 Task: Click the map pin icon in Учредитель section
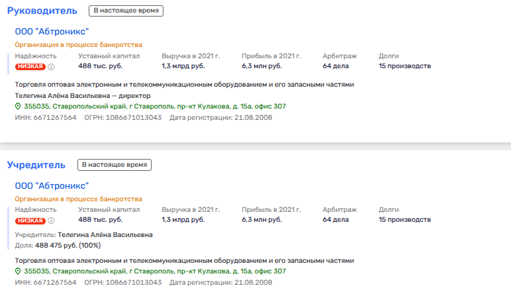coord(18,271)
